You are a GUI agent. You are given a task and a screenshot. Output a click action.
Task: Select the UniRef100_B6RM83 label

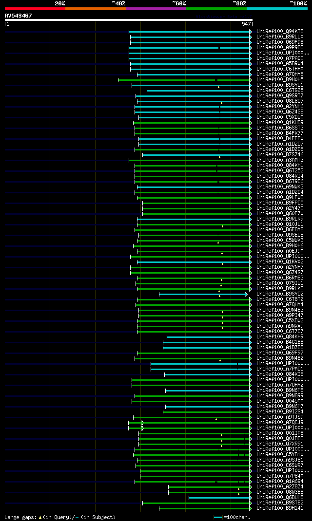click(x=280, y=278)
